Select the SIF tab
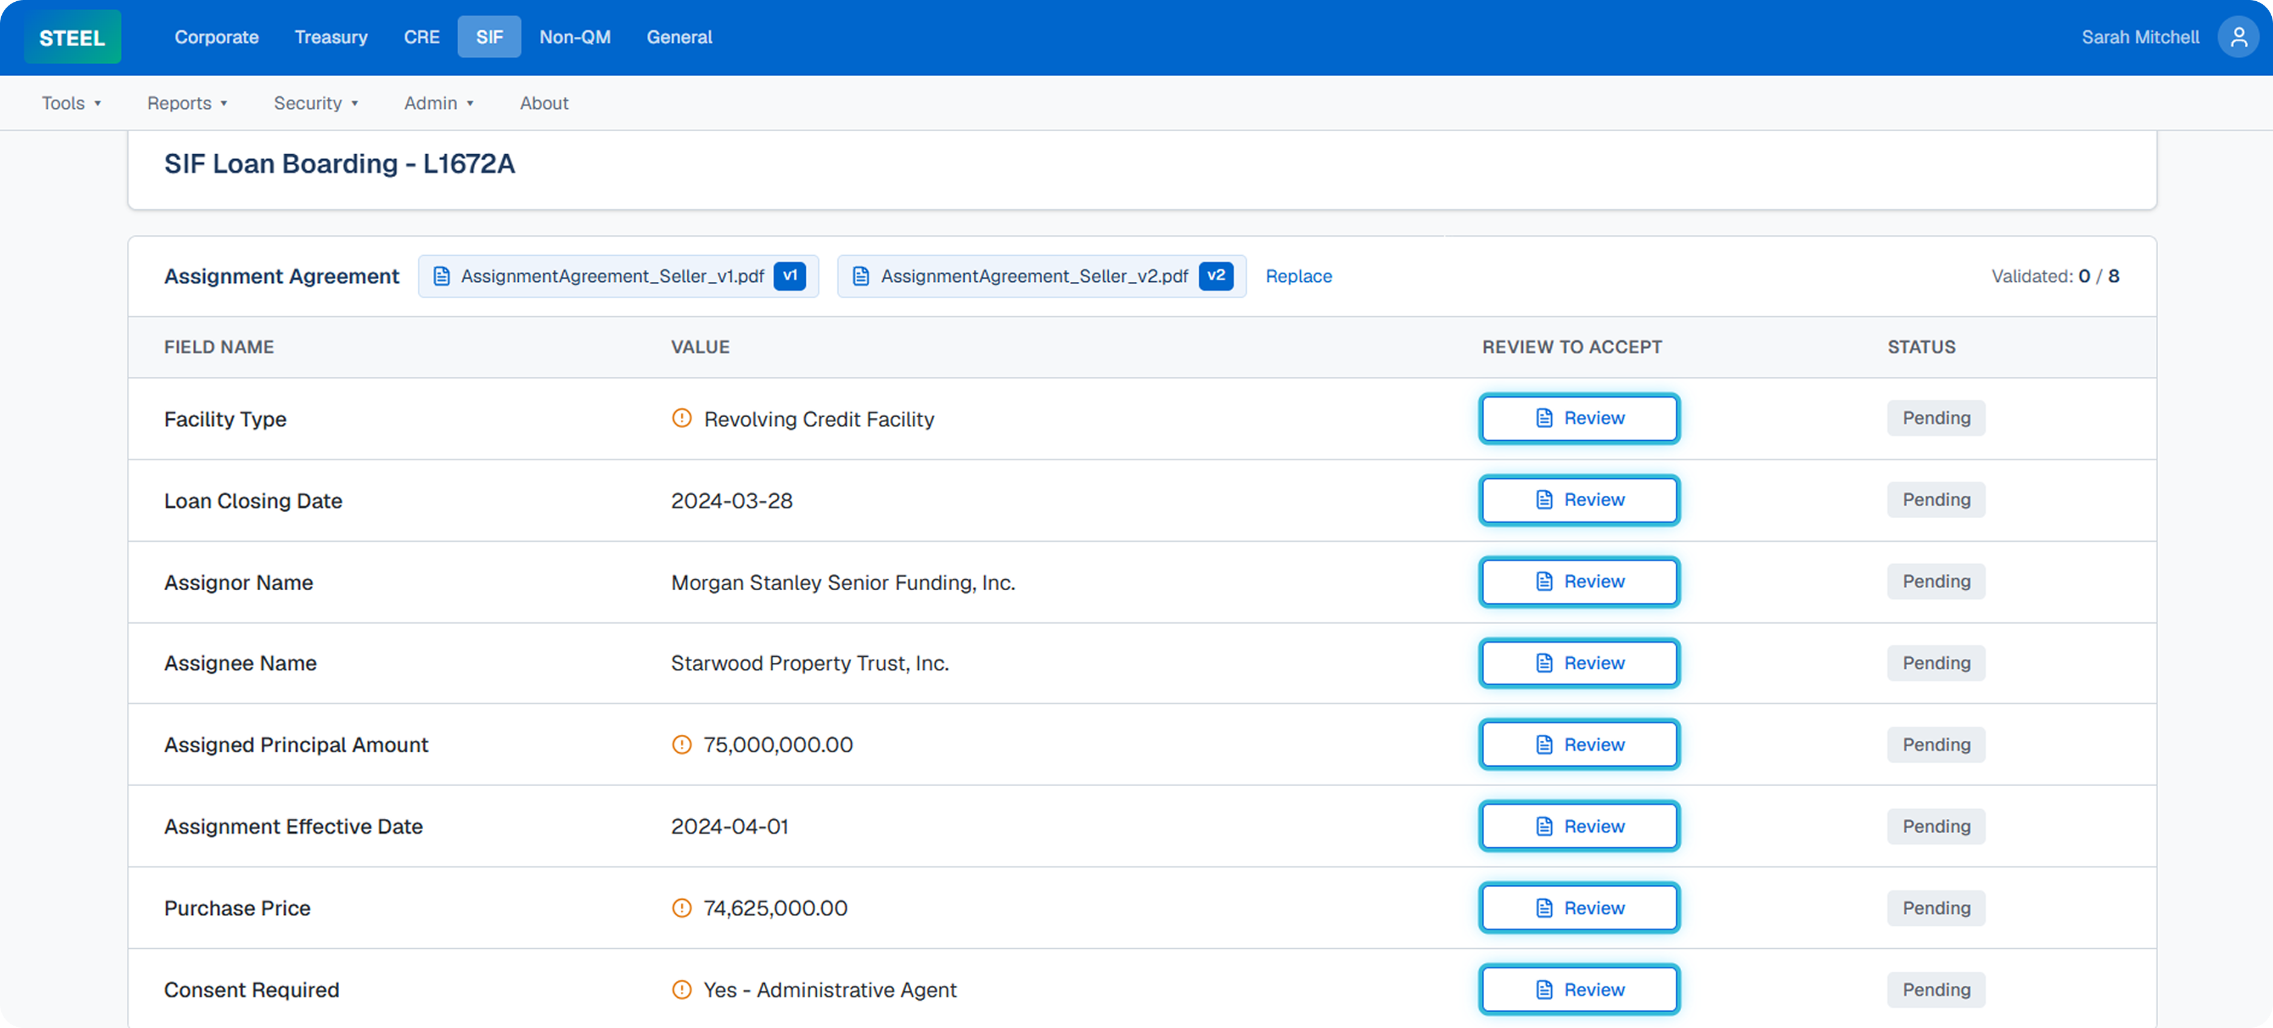The width and height of the screenshot is (2273, 1028). (x=490, y=37)
